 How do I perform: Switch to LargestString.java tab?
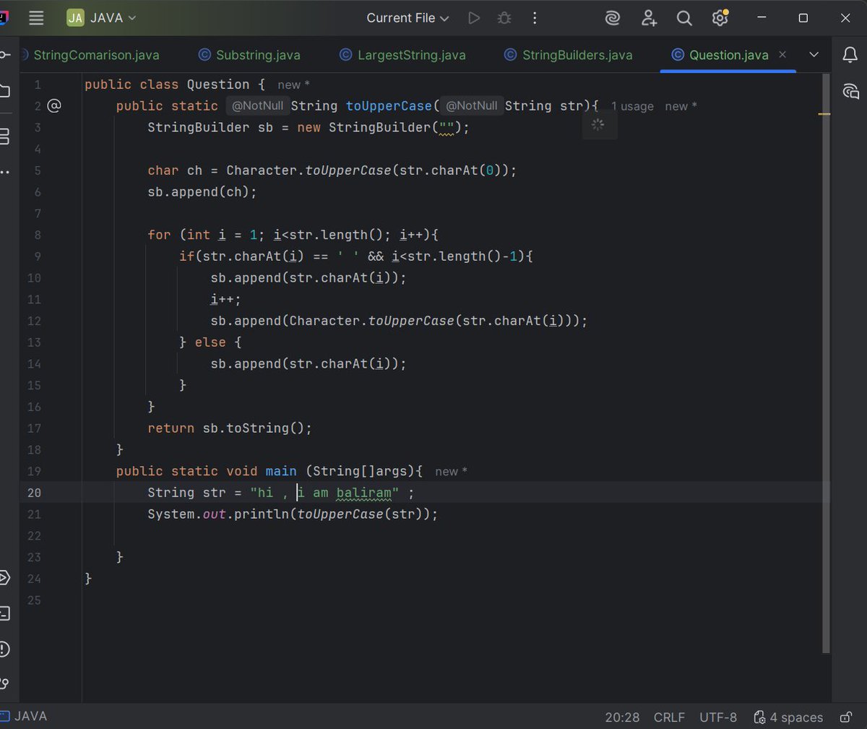402,55
